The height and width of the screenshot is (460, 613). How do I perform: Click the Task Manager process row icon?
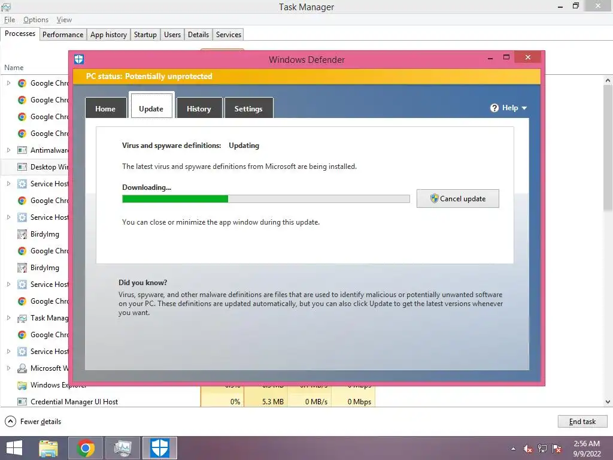click(22, 318)
